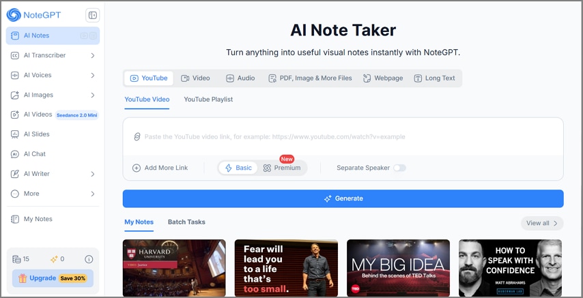Click the More ellipsis circle icon
This screenshot has height=298, width=583.
pyautogui.click(x=15, y=194)
